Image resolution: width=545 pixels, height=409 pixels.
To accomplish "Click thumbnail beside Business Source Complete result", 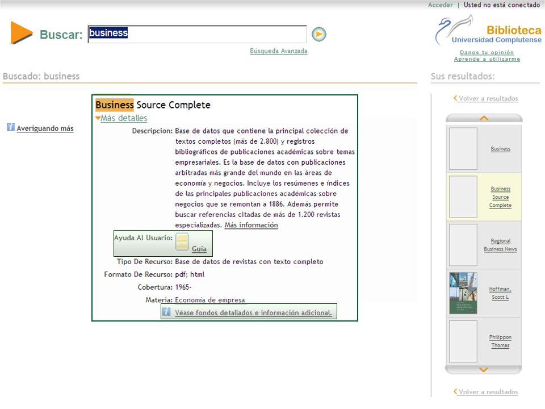I will (x=463, y=197).
